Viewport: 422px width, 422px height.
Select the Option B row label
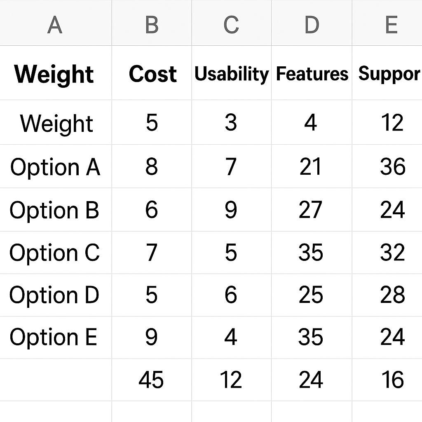(x=55, y=210)
